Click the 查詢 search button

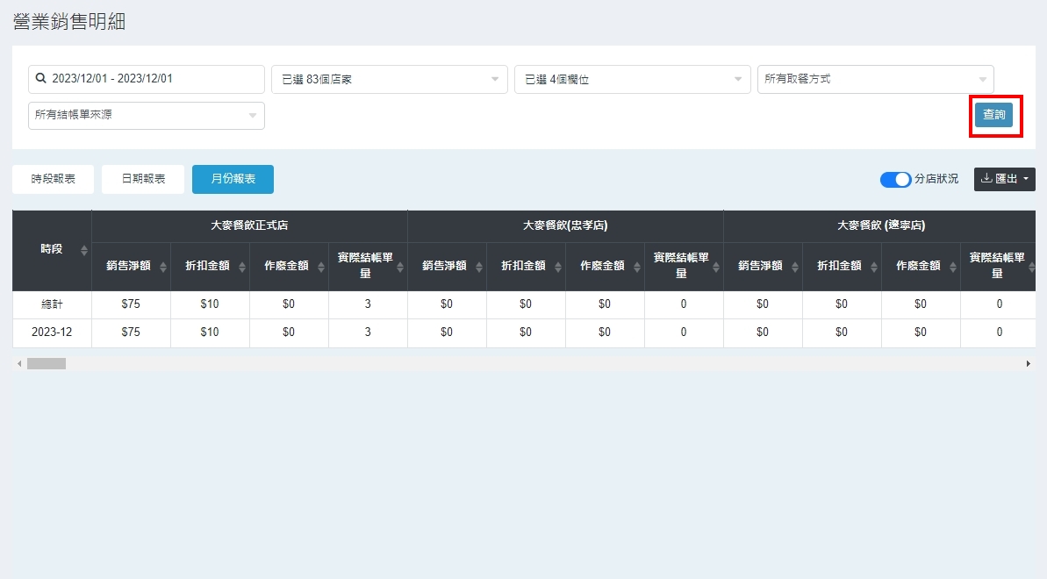click(993, 115)
